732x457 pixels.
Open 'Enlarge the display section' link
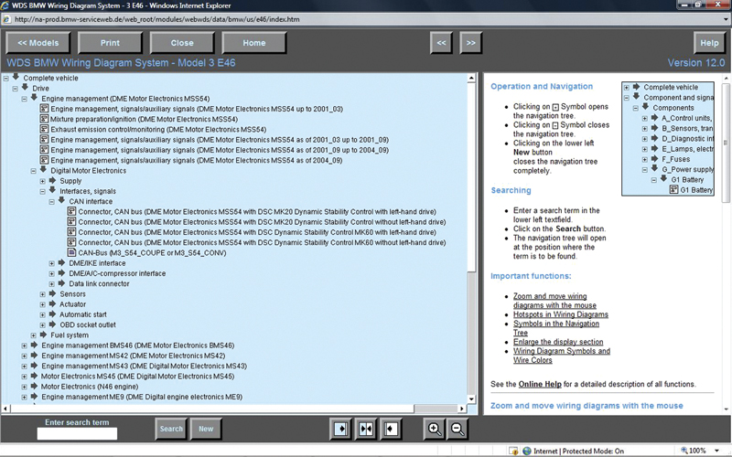(x=558, y=342)
